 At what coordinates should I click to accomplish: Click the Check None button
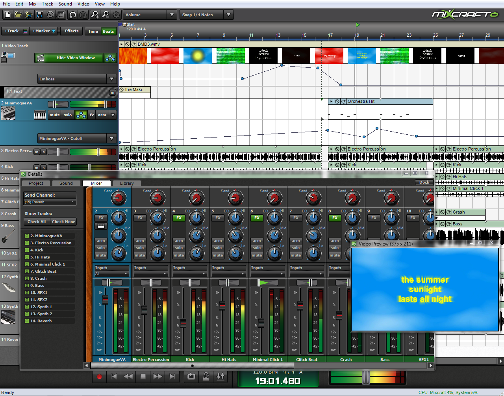[x=63, y=222]
